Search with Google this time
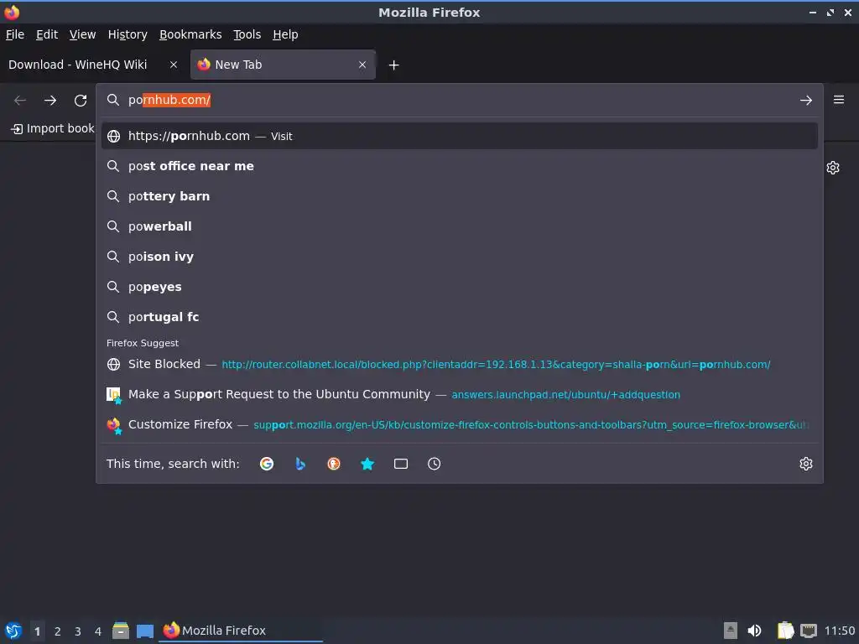 point(267,464)
